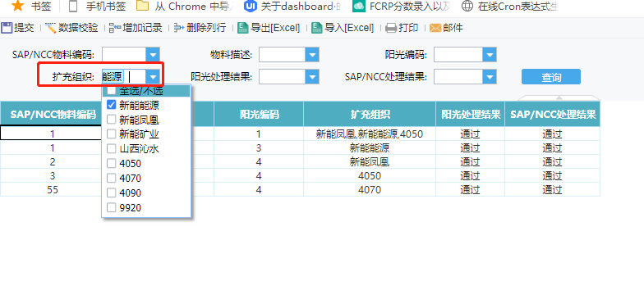Check the 山西沁水 option
644x299 pixels.
(x=111, y=149)
